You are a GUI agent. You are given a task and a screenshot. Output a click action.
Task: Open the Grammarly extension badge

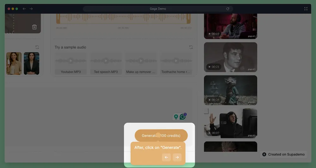183,117
